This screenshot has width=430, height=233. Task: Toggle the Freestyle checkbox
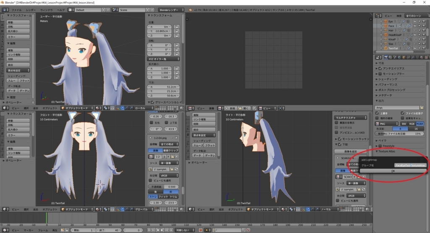[x=380, y=146]
